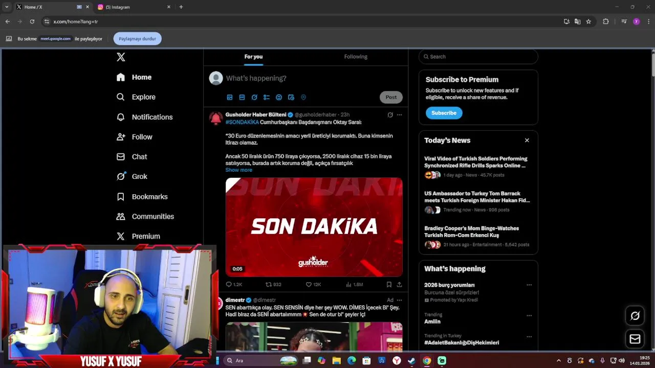Reload the page
This screenshot has width=655, height=368.
32,21
